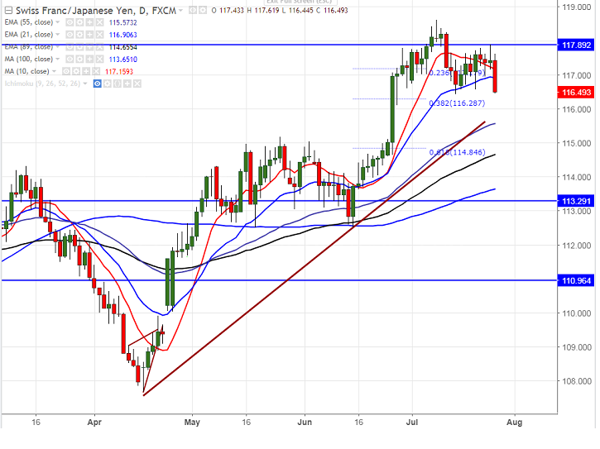Image resolution: width=600 pixels, height=449 pixels.
Task: Click EMA (21, close) legend name
Action: [x=29, y=35]
